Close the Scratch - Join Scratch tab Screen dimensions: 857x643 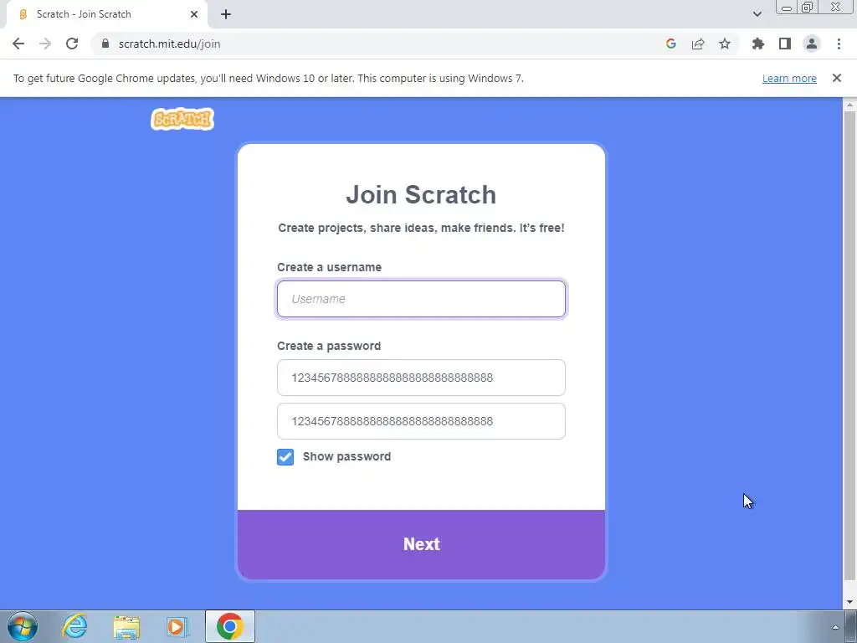[x=194, y=14]
